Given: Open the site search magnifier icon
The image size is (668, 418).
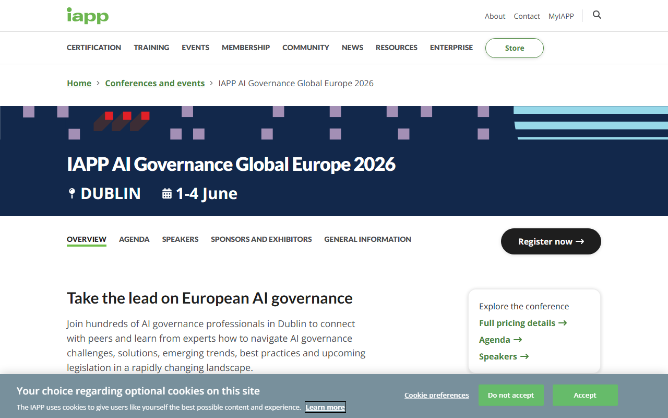Looking at the screenshot, I should [x=597, y=15].
